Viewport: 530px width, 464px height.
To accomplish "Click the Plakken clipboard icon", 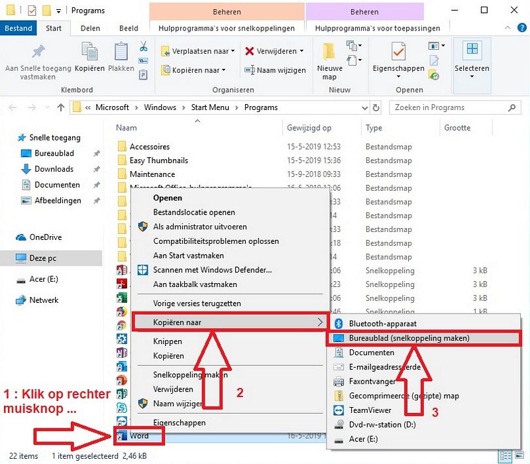I will (121, 51).
